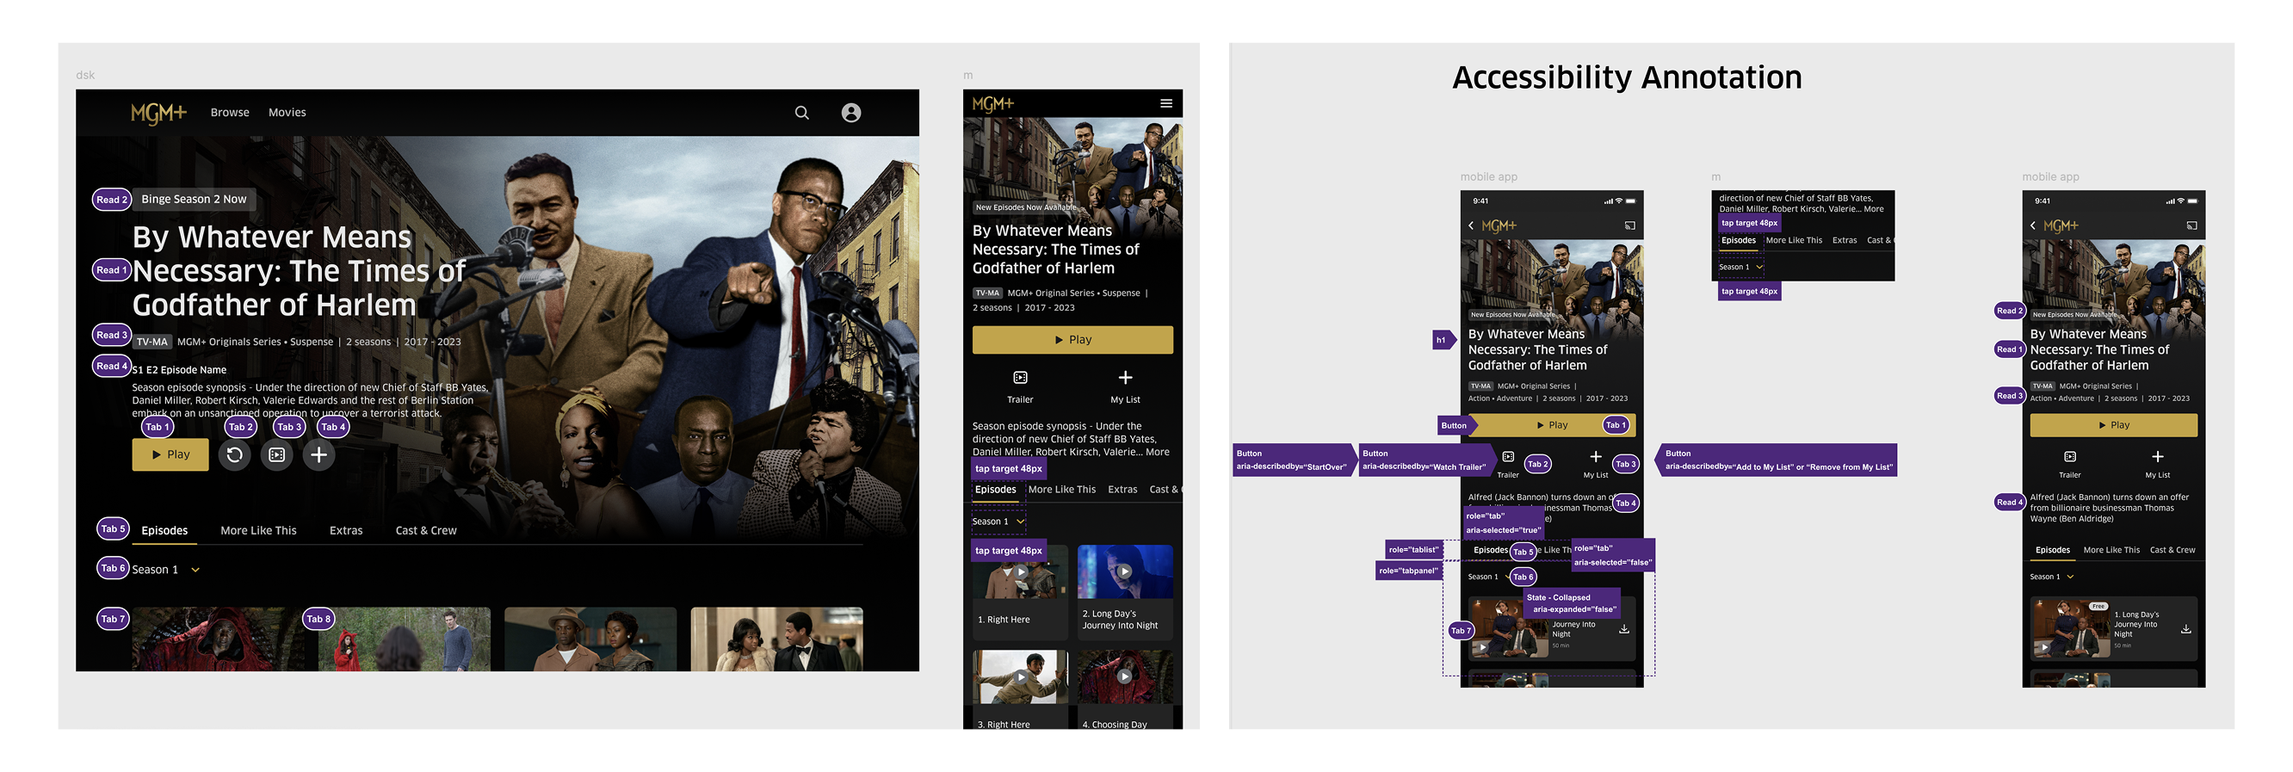The image size is (2293, 772).
Task: Expand Season 1 in hamburger-menu m frame
Action: [x=998, y=522]
